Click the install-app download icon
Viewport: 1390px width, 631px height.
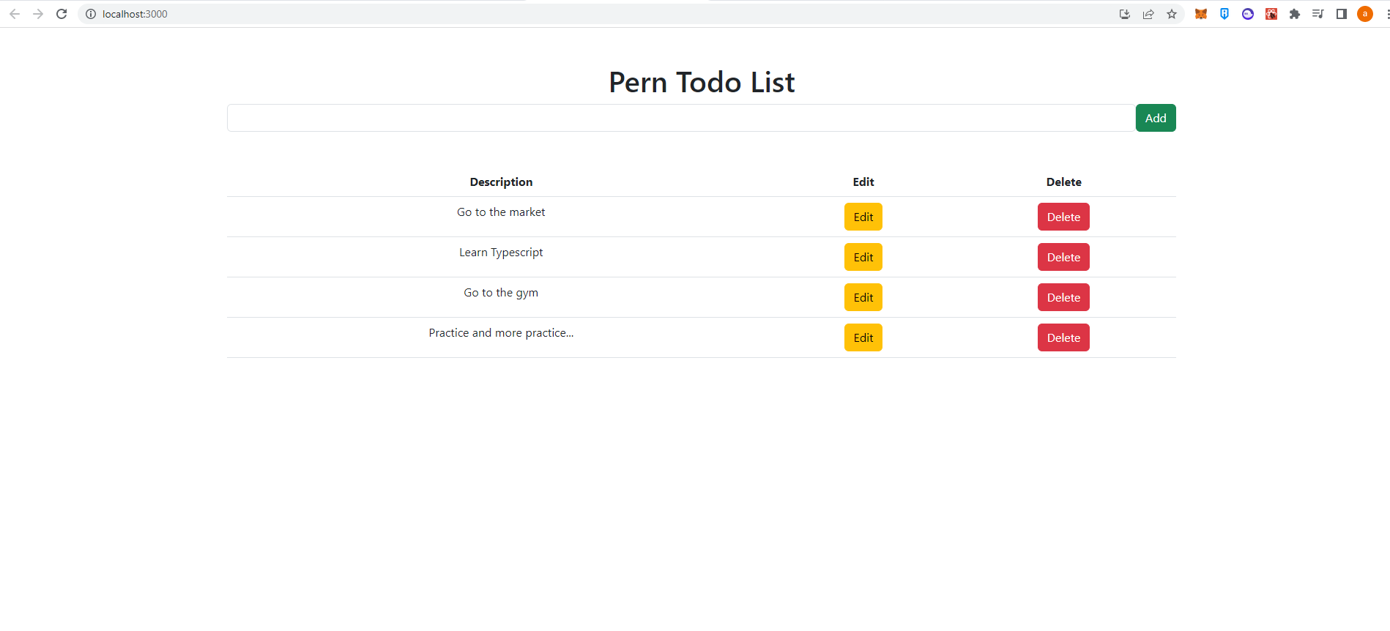(1125, 14)
